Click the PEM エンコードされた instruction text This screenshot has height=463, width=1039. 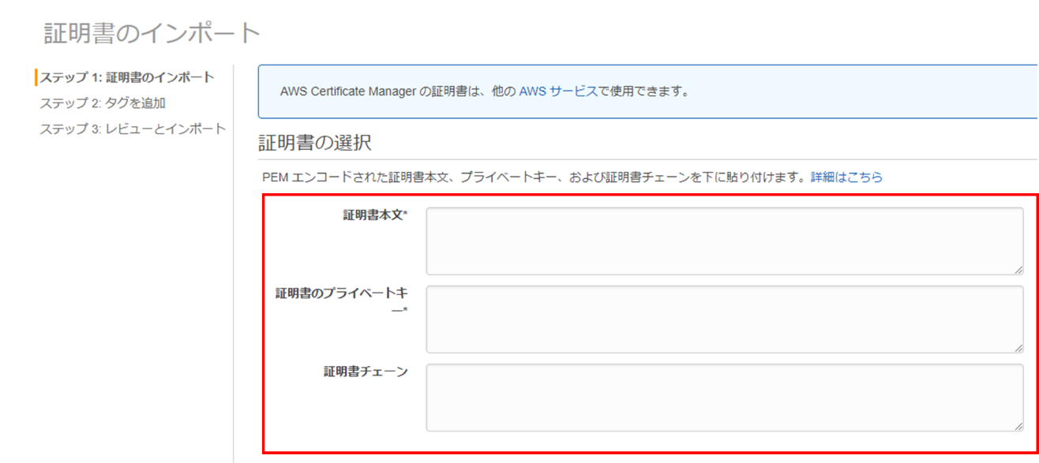tap(535, 177)
